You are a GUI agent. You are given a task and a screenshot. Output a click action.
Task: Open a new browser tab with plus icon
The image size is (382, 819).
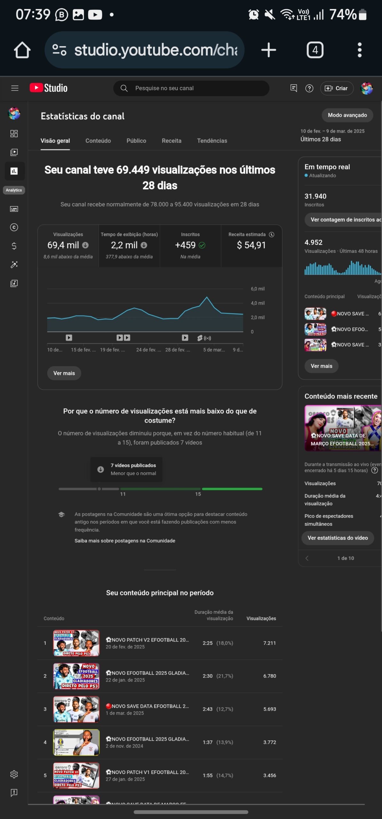tap(268, 50)
